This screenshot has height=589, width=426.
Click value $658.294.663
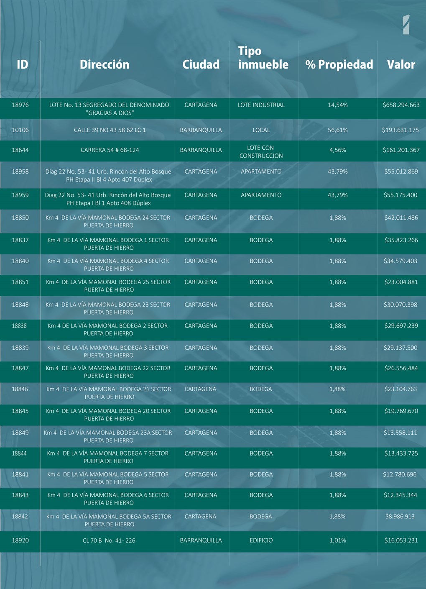point(401,105)
